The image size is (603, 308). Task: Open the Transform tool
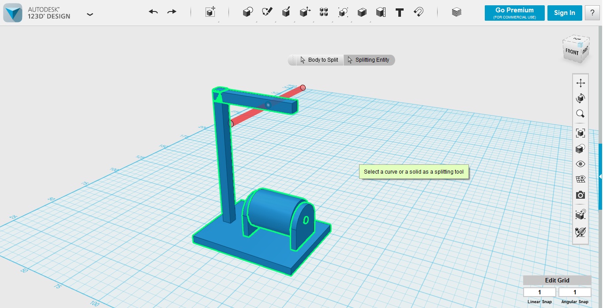coord(210,12)
